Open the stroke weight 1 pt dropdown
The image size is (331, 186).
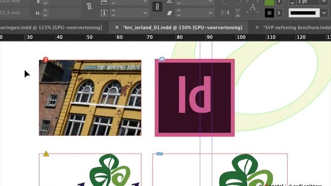(x=324, y=2)
